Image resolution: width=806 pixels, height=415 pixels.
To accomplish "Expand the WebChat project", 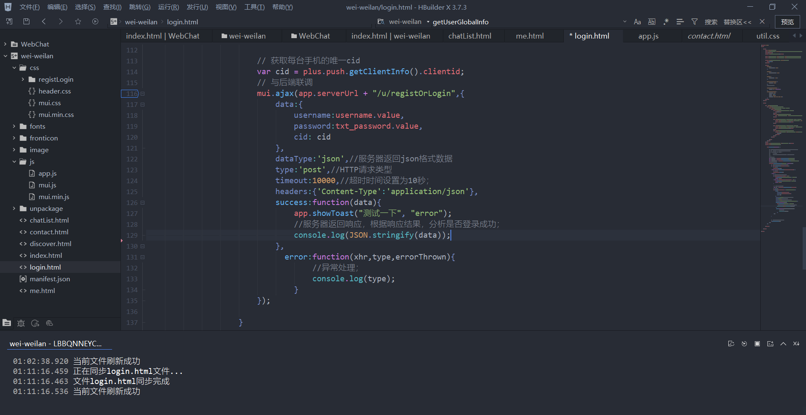I will pos(5,44).
